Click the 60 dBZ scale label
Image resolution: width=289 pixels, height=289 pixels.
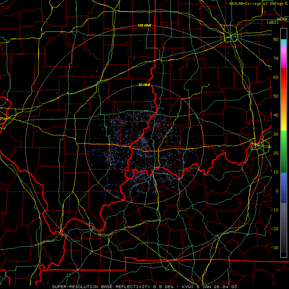coord(276,77)
